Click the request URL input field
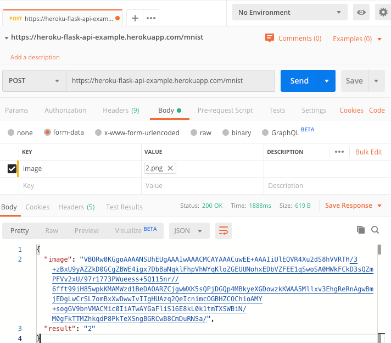The height and width of the screenshot is (343, 391). coord(171,81)
